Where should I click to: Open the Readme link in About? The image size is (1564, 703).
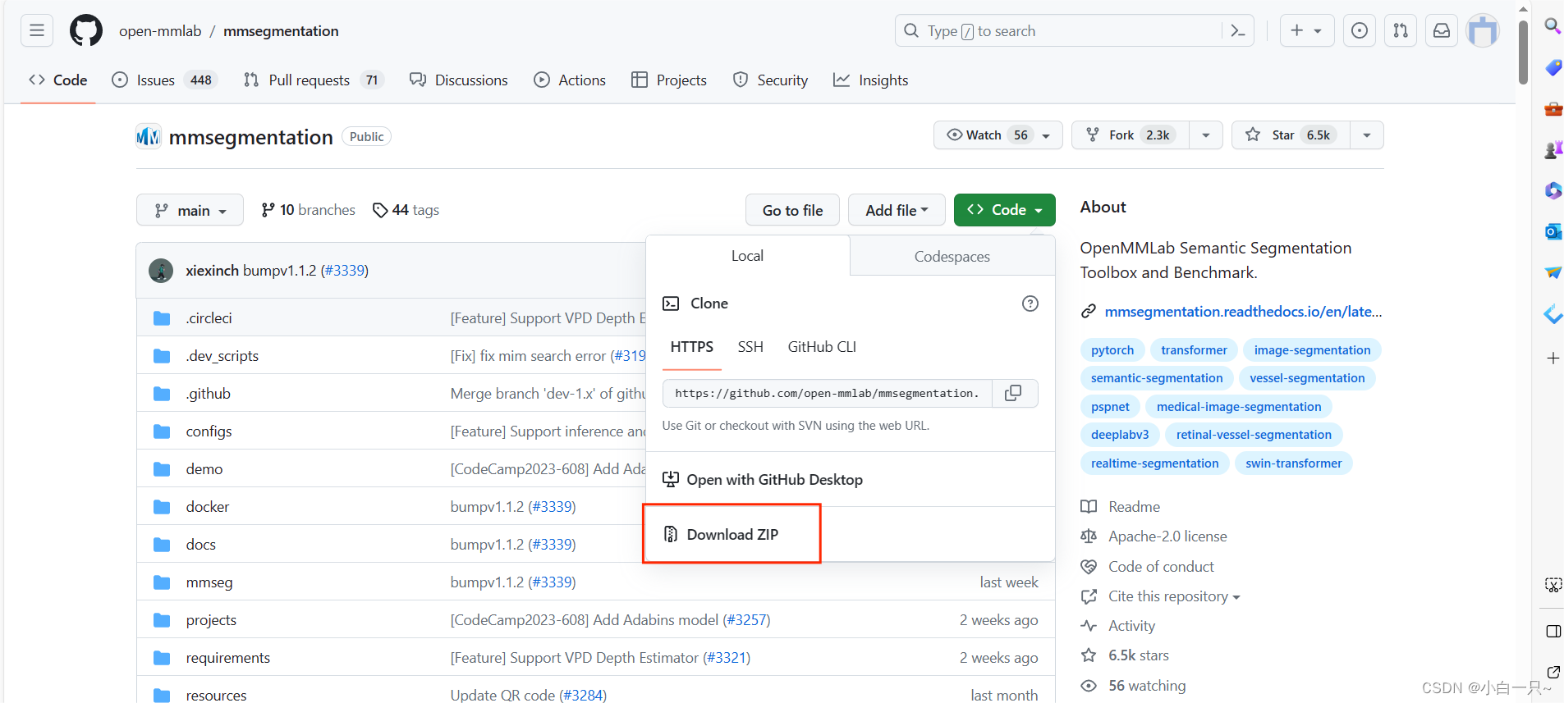click(x=1134, y=507)
